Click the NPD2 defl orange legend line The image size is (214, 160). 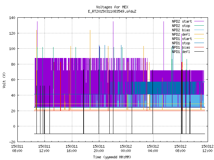pyautogui.click(x=199, y=34)
